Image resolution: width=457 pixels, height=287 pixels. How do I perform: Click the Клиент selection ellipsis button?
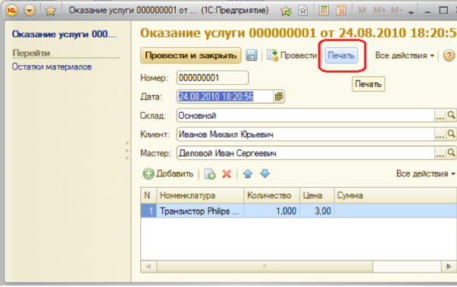pos(440,135)
